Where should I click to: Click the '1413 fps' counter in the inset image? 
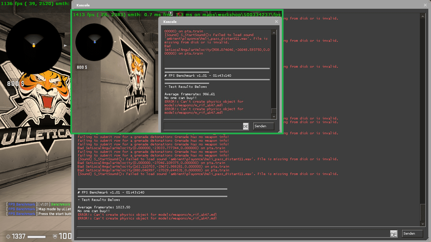click(x=84, y=15)
